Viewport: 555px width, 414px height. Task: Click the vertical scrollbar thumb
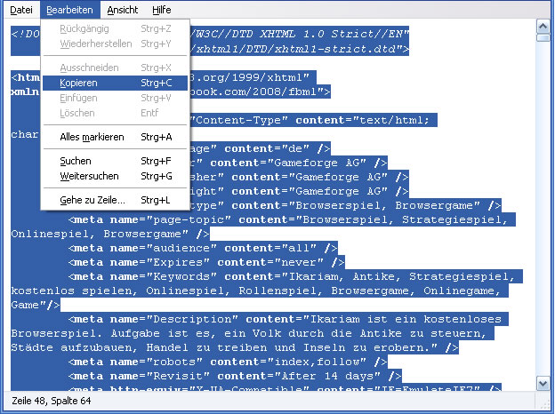[x=543, y=37]
